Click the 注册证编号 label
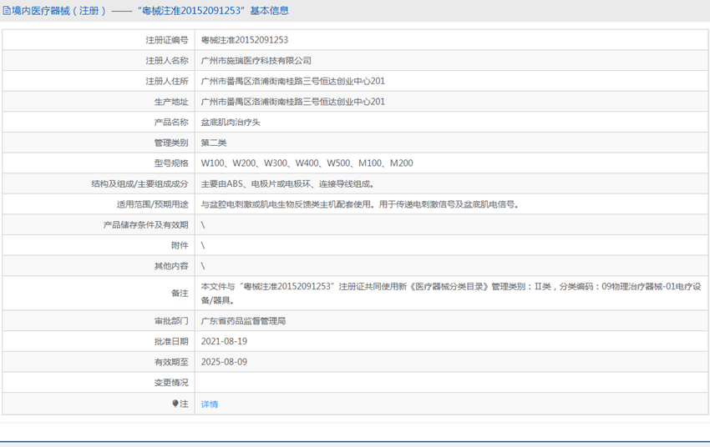This screenshot has height=447, width=710. pos(166,40)
